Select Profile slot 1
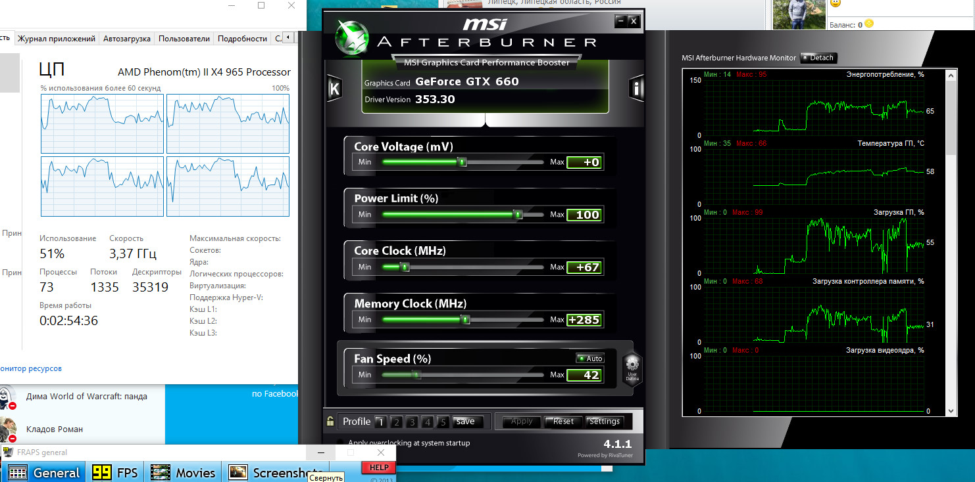975x482 pixels. pyautogui.click(x=380, y=422)
